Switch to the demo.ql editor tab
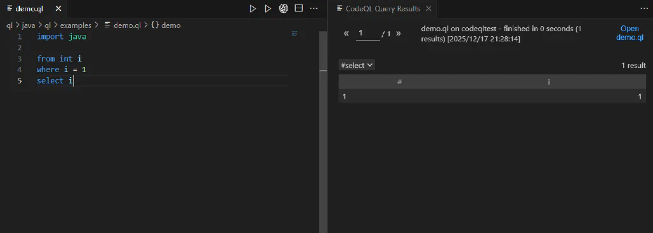The image size is (653, 233). pyautogui.click(x=29, y=9)
